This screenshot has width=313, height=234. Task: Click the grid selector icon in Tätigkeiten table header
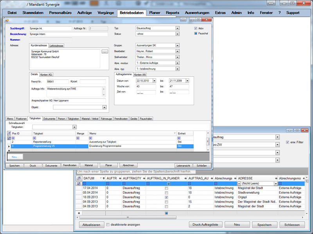9,133
